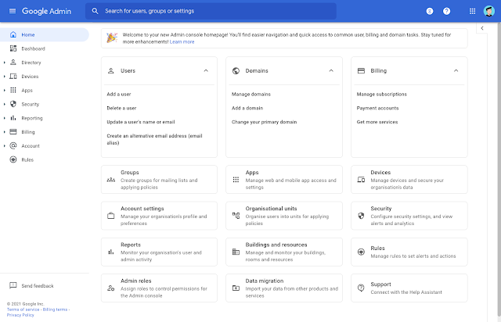Viewport: 501px width, 322px height.
Task: Open the Devices card in main panel
Action: click(x=409, y=179)
